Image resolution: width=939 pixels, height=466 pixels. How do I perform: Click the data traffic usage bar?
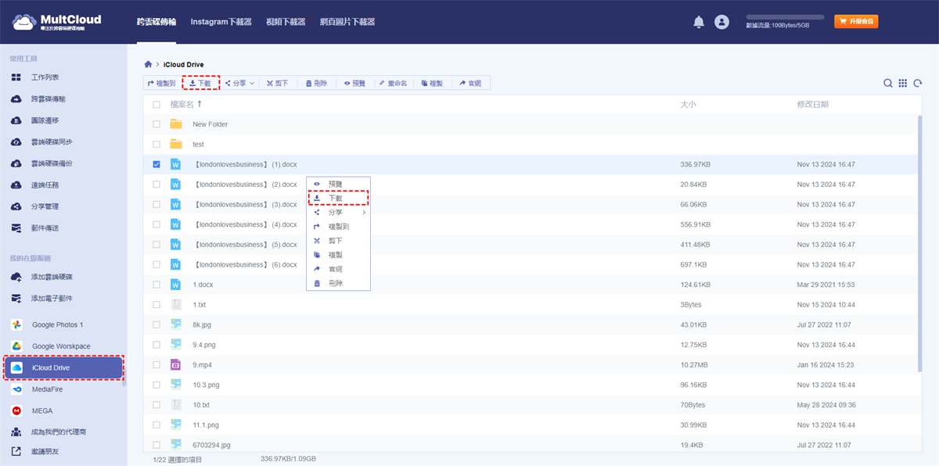point(785,16)
